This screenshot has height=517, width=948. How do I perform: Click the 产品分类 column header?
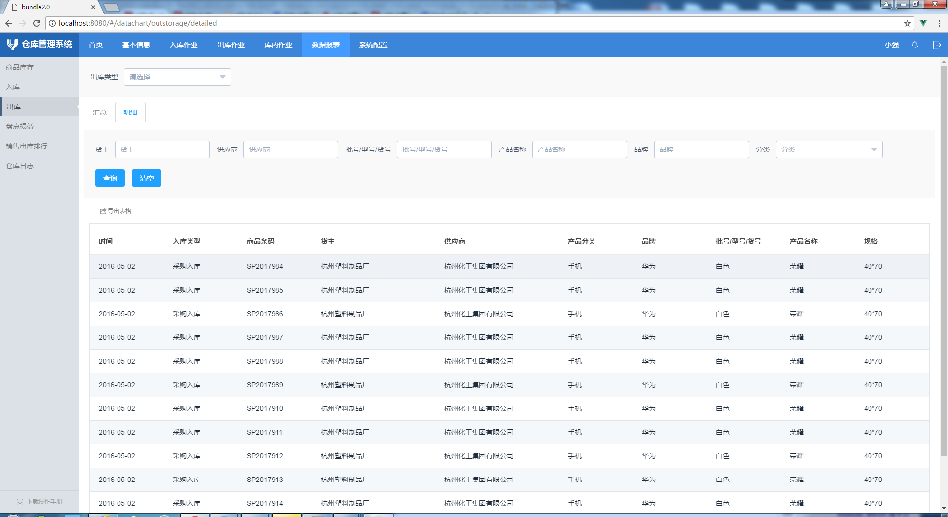tap(582, 241)
